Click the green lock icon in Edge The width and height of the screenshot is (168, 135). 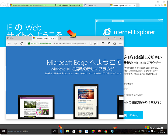click(29, 43)
